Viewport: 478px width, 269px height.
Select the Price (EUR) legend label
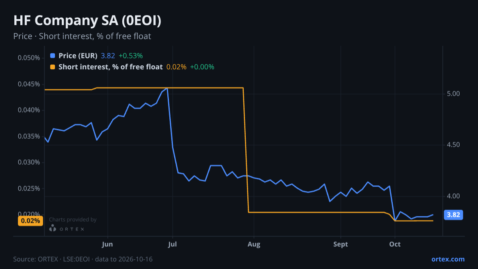coord(78,56)
